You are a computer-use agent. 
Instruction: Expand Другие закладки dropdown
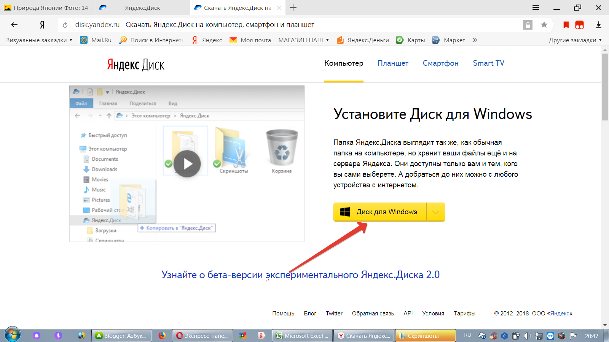576,40
